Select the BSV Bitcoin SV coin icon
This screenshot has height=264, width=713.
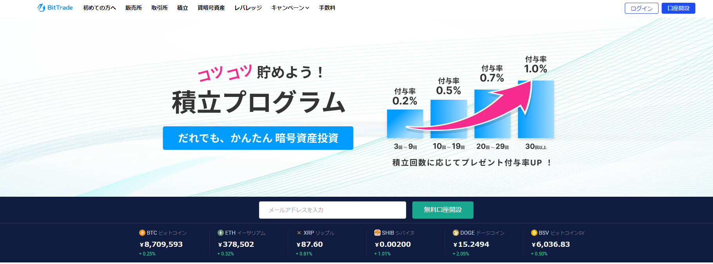(534, 233)
